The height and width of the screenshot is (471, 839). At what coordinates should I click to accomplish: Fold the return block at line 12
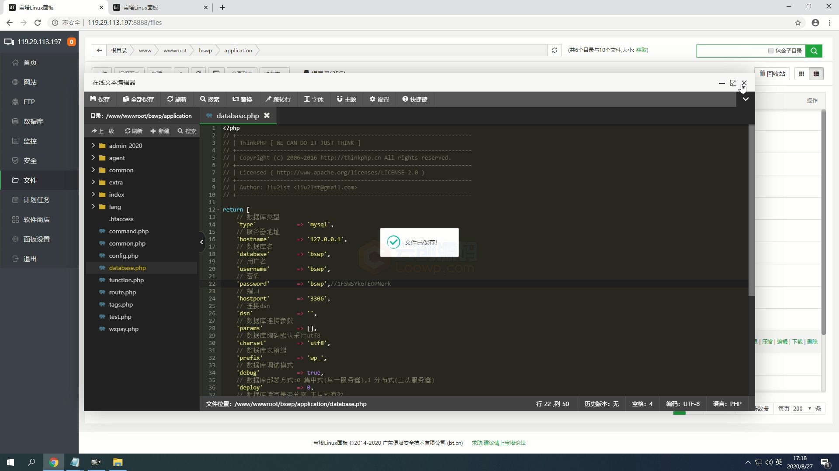click(x=218, y=210)
